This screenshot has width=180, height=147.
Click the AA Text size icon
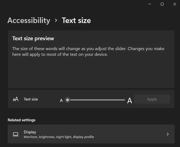pyautogui.click(x=16, y=99)
